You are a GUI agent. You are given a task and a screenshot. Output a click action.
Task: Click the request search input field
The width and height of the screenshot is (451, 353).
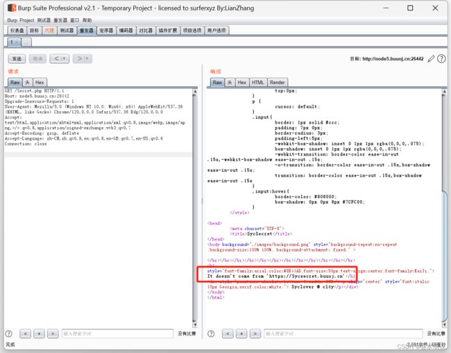point(118,334)
